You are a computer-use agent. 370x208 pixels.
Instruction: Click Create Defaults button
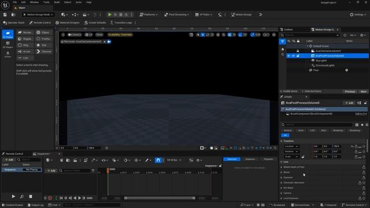95,23
